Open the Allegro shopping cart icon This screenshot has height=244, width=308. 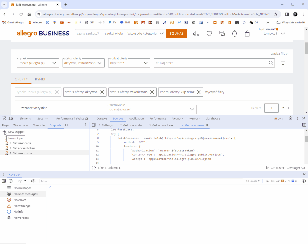(247, 34)
